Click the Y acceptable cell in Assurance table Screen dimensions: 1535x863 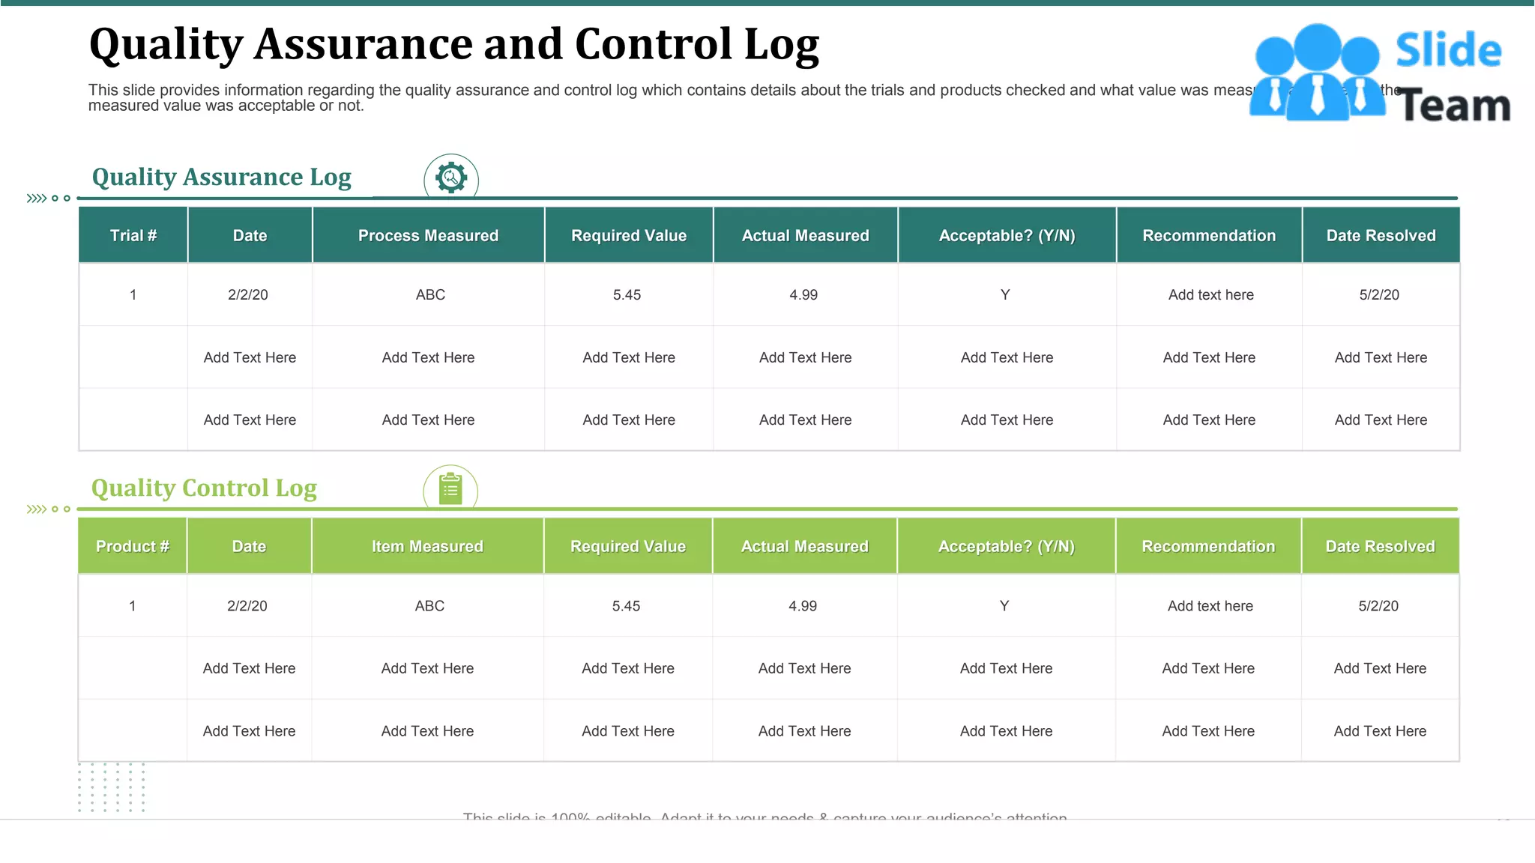1005,295
